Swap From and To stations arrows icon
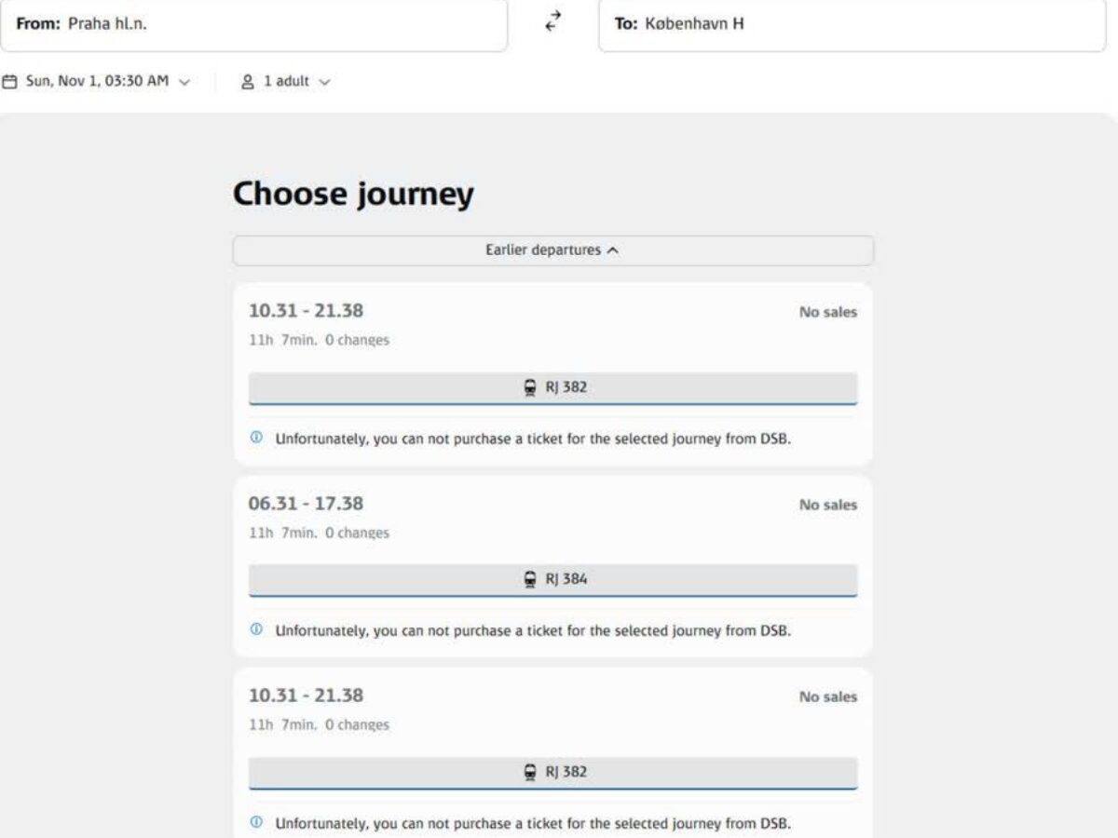 point(553,22)
